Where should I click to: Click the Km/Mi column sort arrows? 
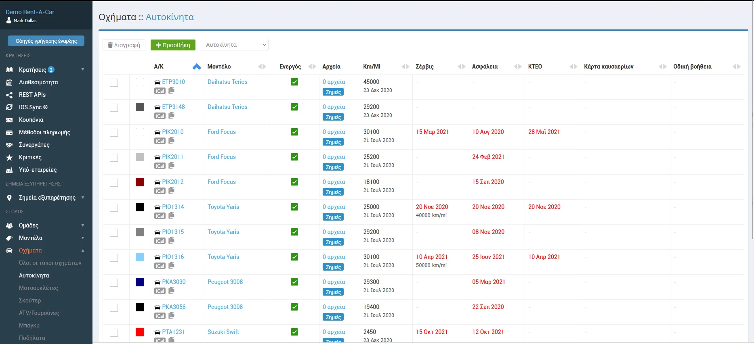click(405, 67)
